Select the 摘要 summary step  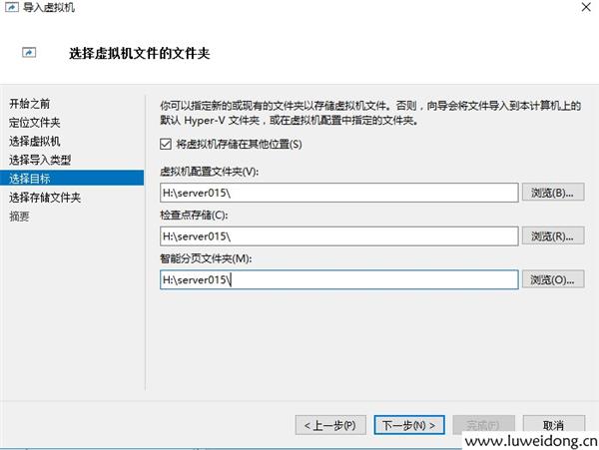click(x=19, y=216)
